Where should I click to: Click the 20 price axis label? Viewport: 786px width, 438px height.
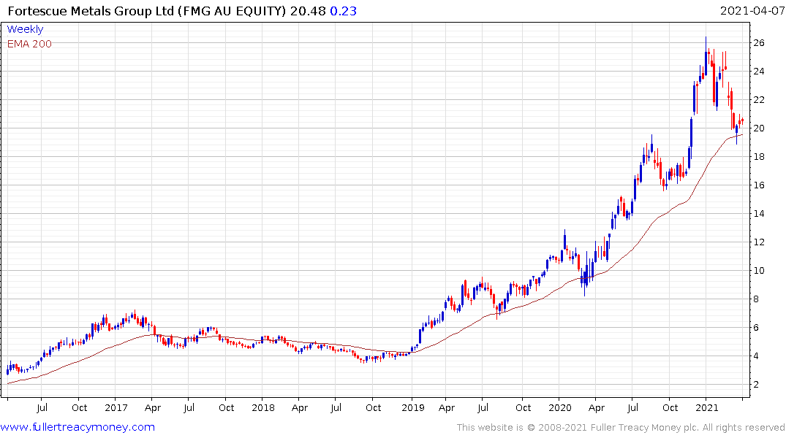759,128
